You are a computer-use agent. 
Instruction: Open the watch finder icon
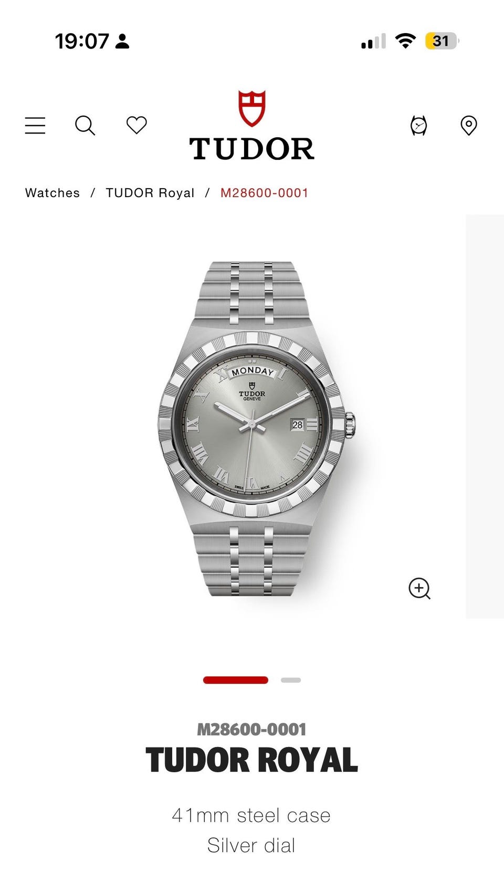[x=418, y=126]
